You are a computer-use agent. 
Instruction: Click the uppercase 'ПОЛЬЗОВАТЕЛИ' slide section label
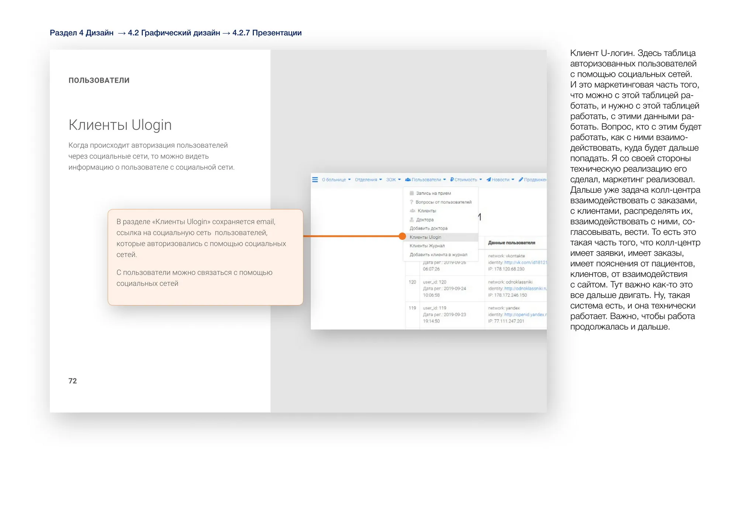(99, 80)
